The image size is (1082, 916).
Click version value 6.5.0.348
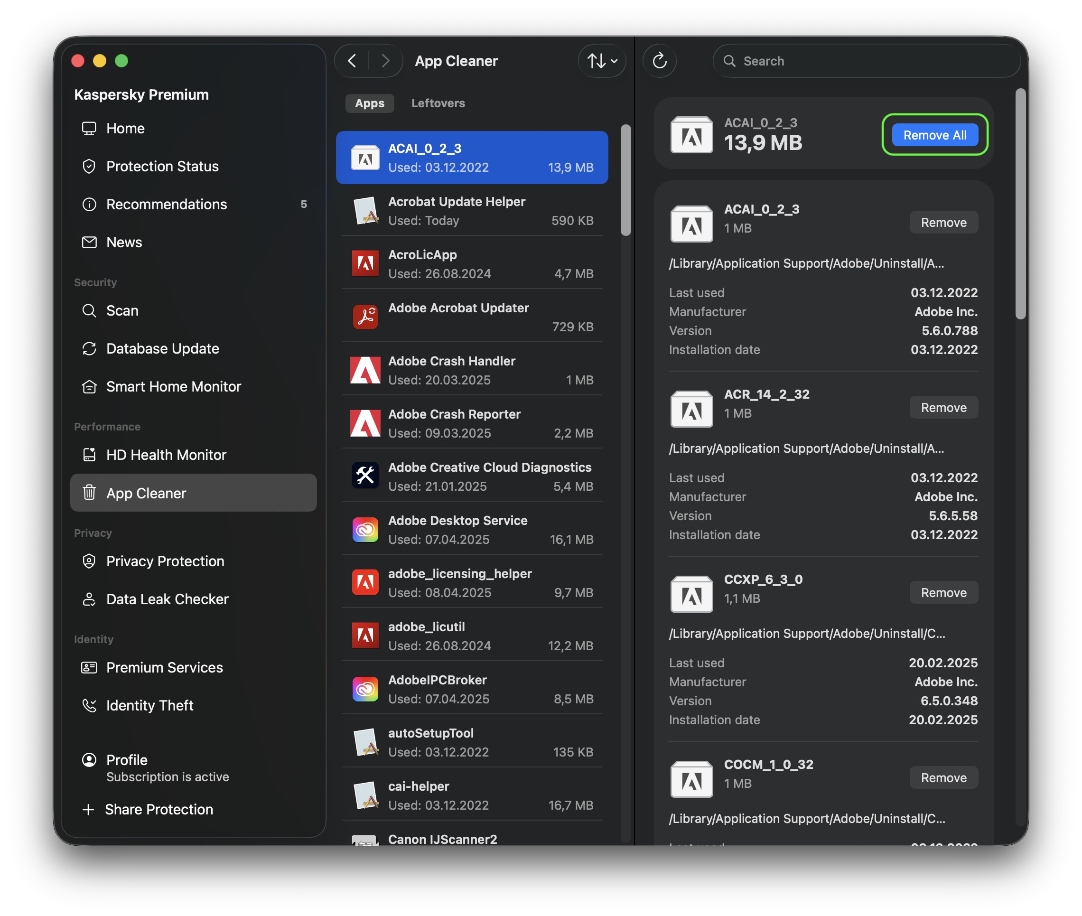click(x=949, y=701)
